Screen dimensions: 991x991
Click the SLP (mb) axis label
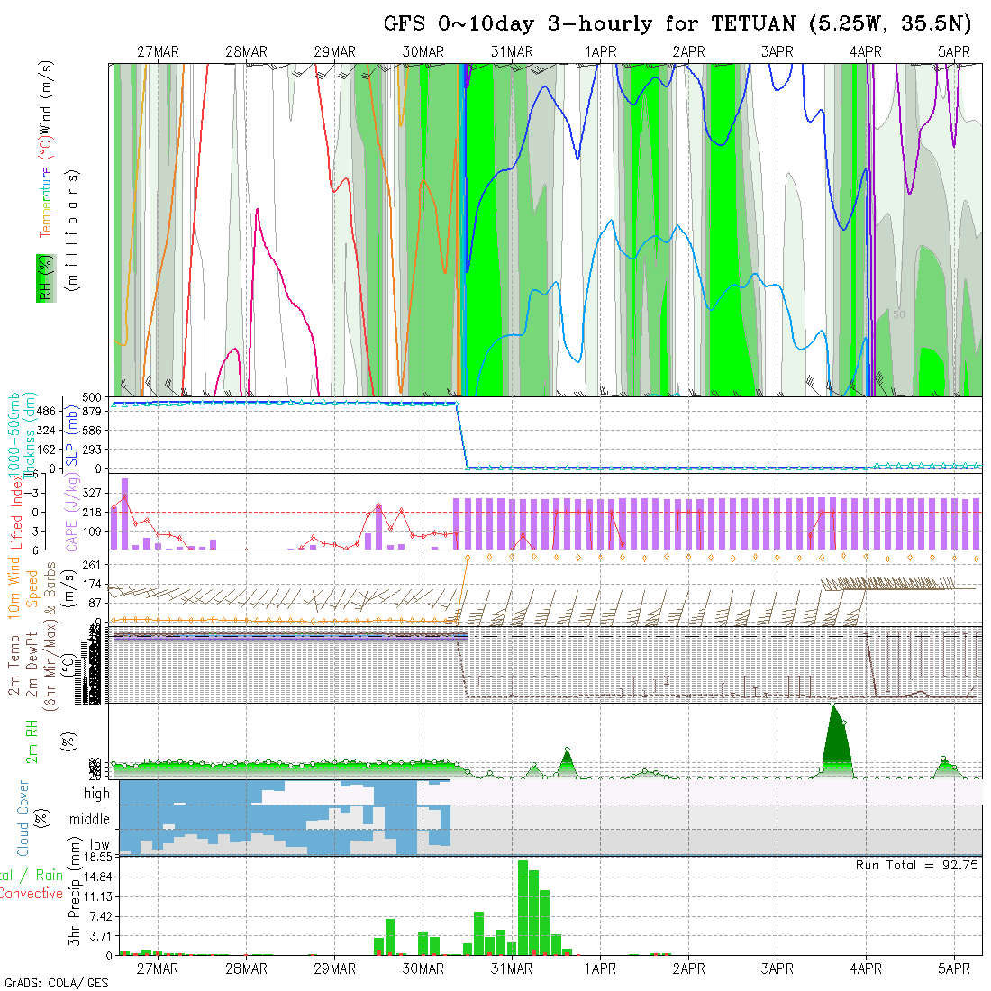pyautogui.click(x=70, y=433)
